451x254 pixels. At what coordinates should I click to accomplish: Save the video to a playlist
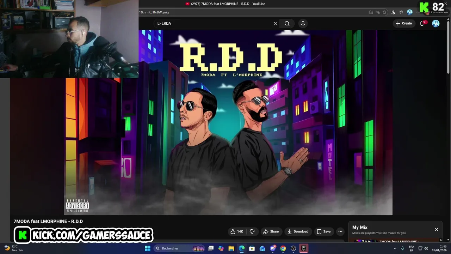324,231
